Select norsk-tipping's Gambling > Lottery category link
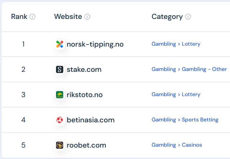Screen dimensions: 230x159 [176, 44]
